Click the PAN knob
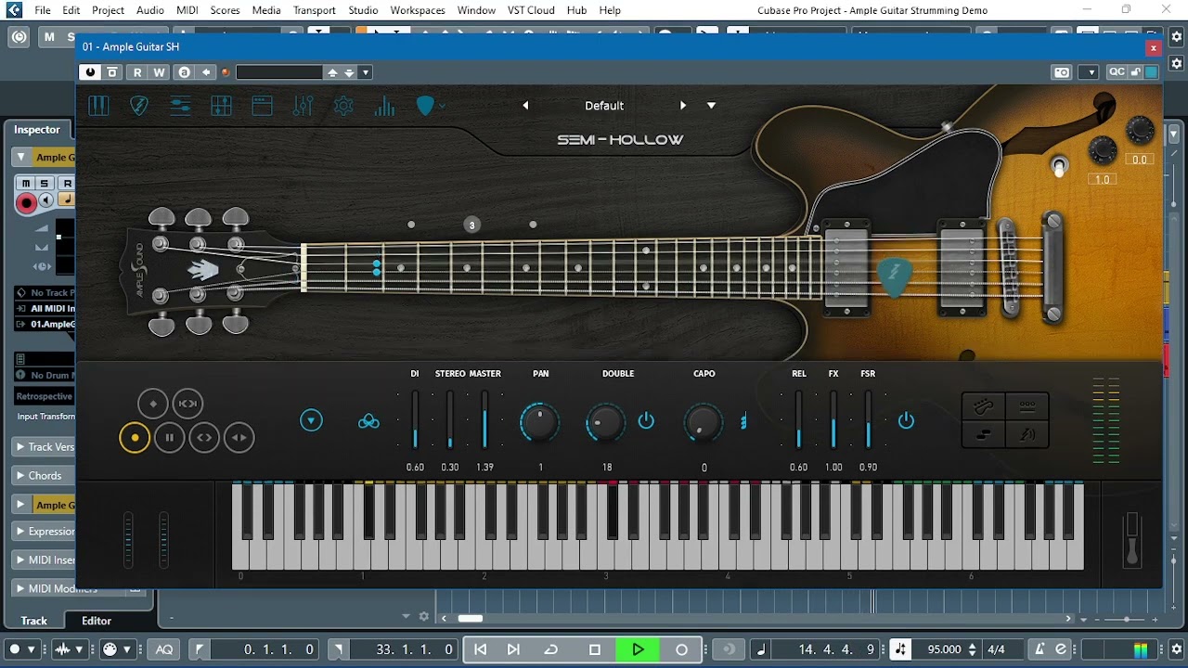1188x668 pixels. (x=540, y=422)
